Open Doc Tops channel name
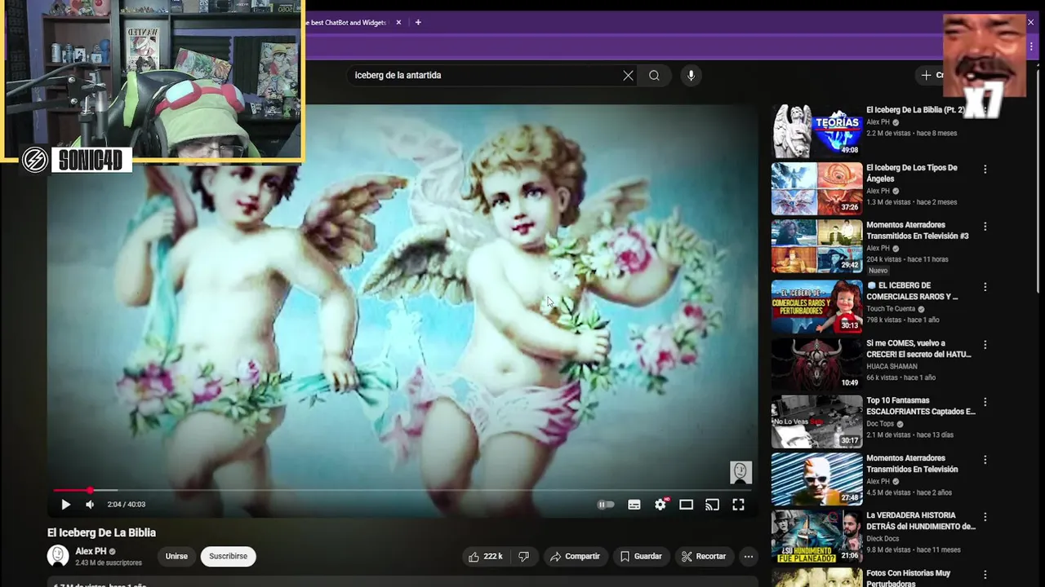The width and height of the screenshot is (1045, 587). (x=880, y=424)
